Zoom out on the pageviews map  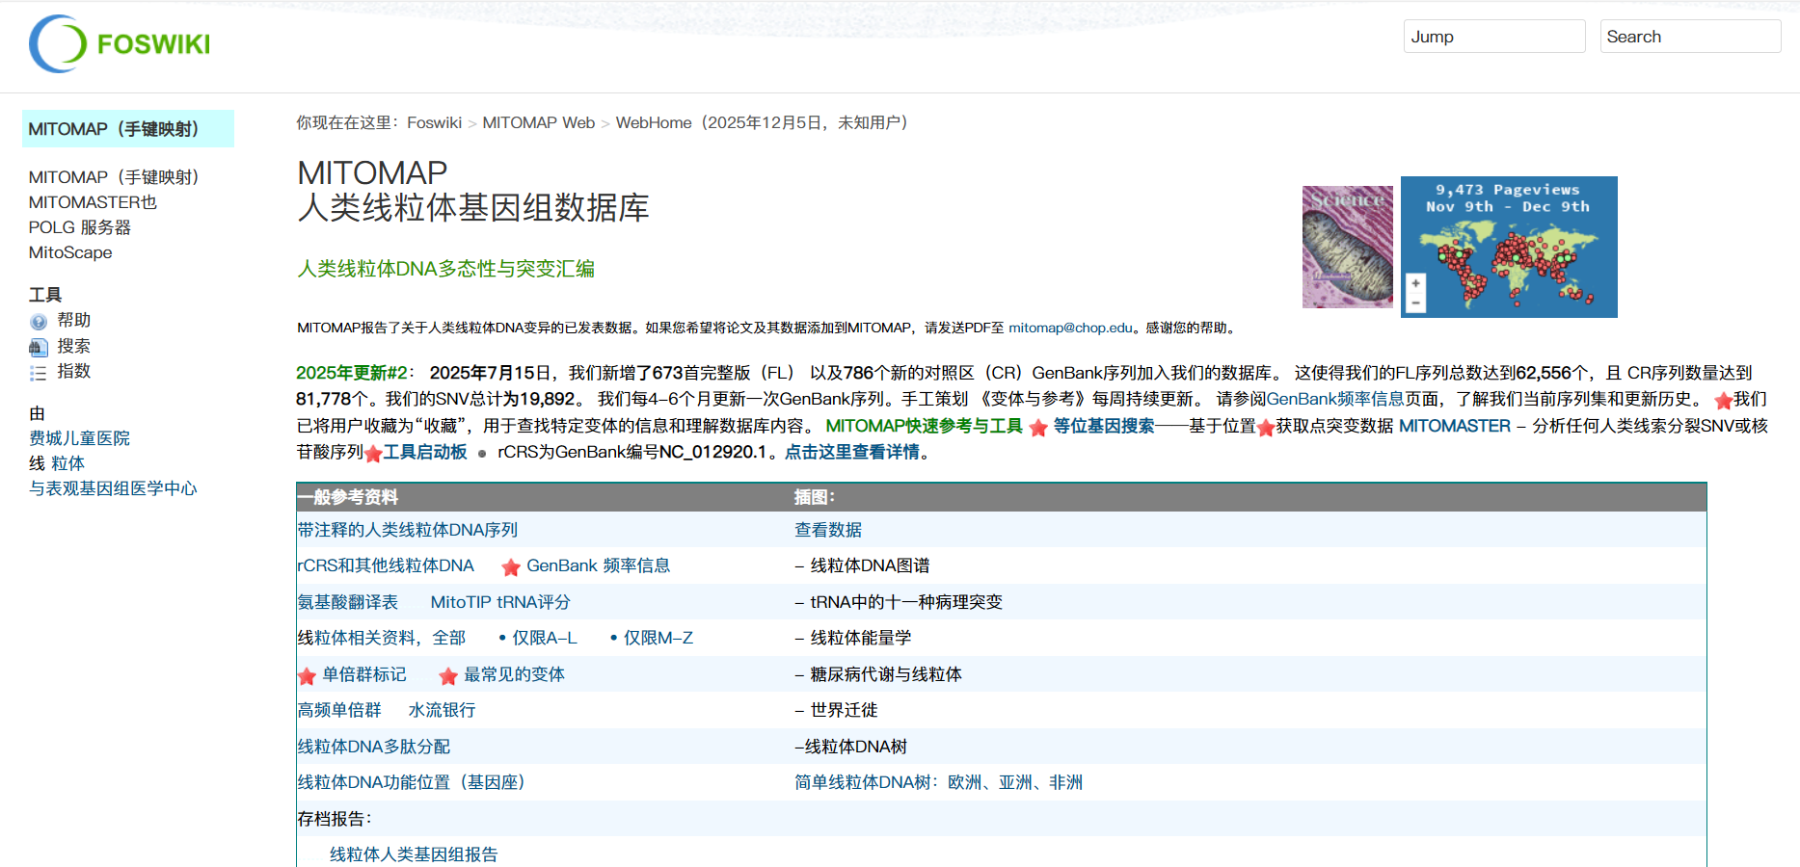point(1415,303)
